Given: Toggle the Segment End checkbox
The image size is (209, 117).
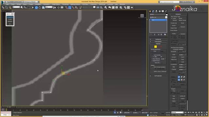Looking at the screenshot, I should pyautogui.click(x=152, y=61).
